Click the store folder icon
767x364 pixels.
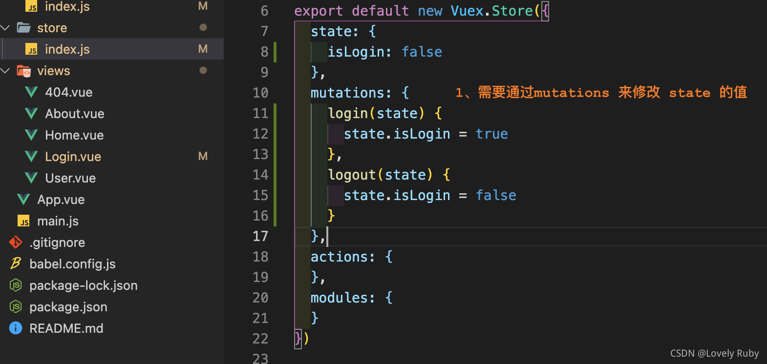pos(23,27)
